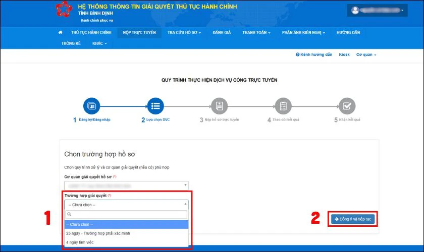Select the 4 ngày làm việc option

click(126, 242)
